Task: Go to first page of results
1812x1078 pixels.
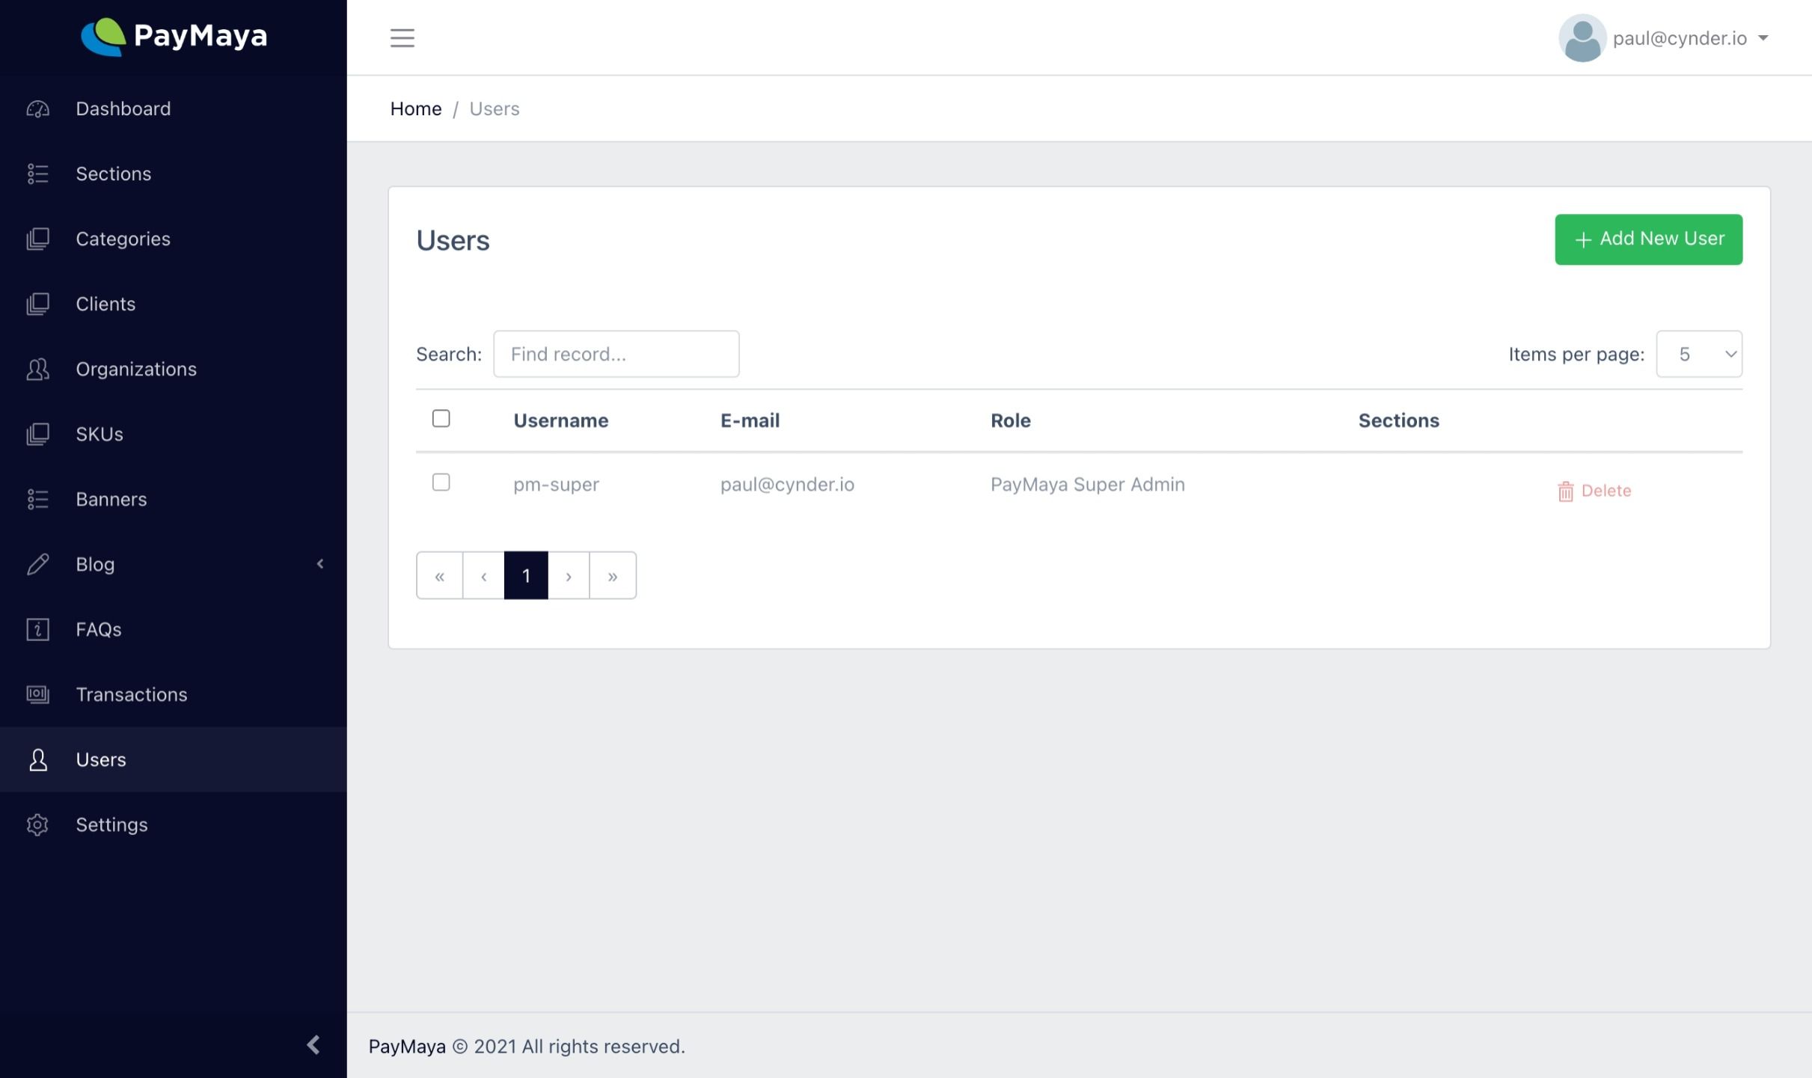Action: click(440, 575)
